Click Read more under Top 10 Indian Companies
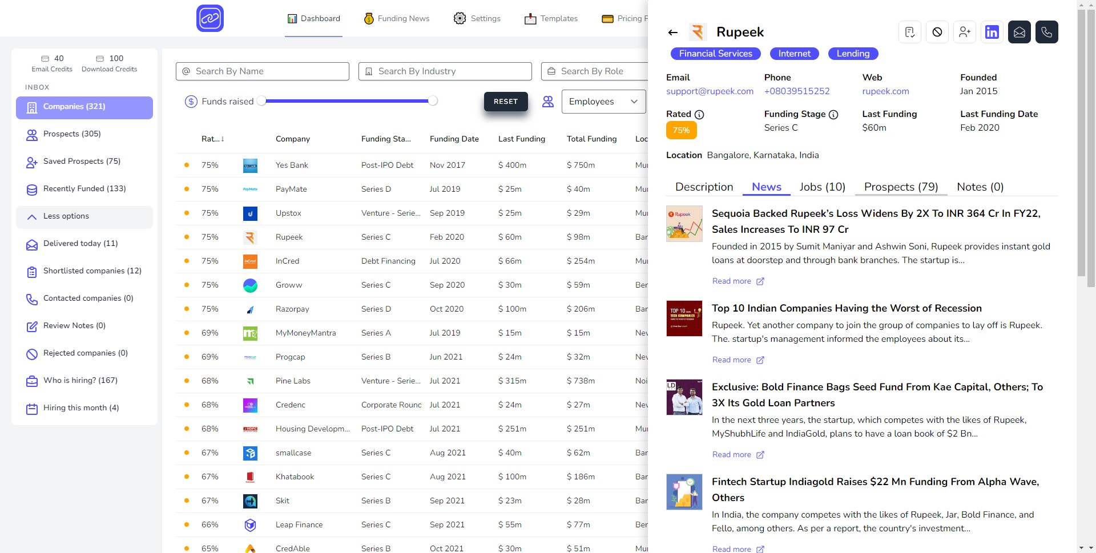 point(738,360)
